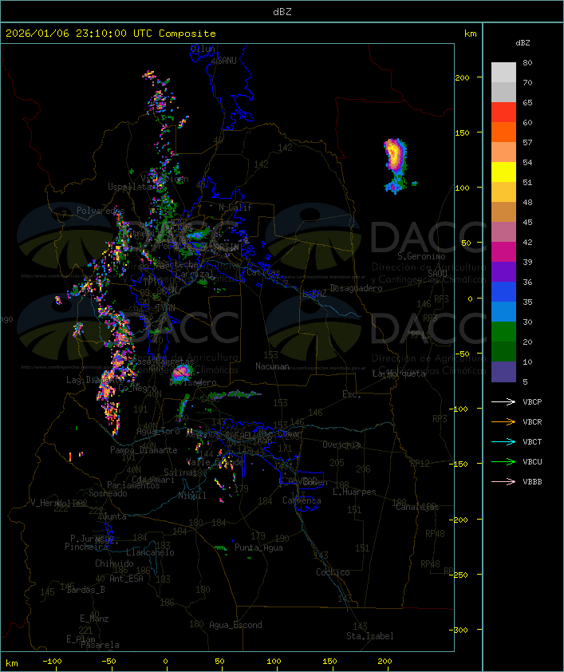Click the 'Cochico' map label
This screenshot has width=564, height=672.
coord(333,572)
